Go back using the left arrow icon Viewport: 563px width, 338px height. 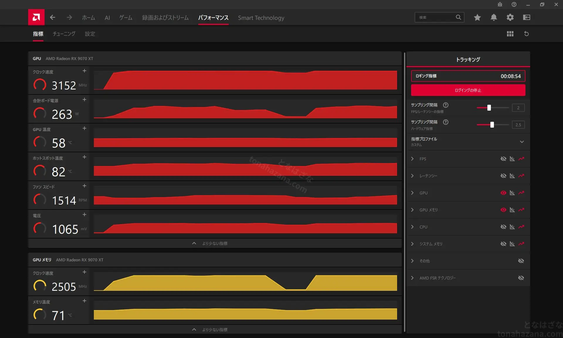click(52, 17)
